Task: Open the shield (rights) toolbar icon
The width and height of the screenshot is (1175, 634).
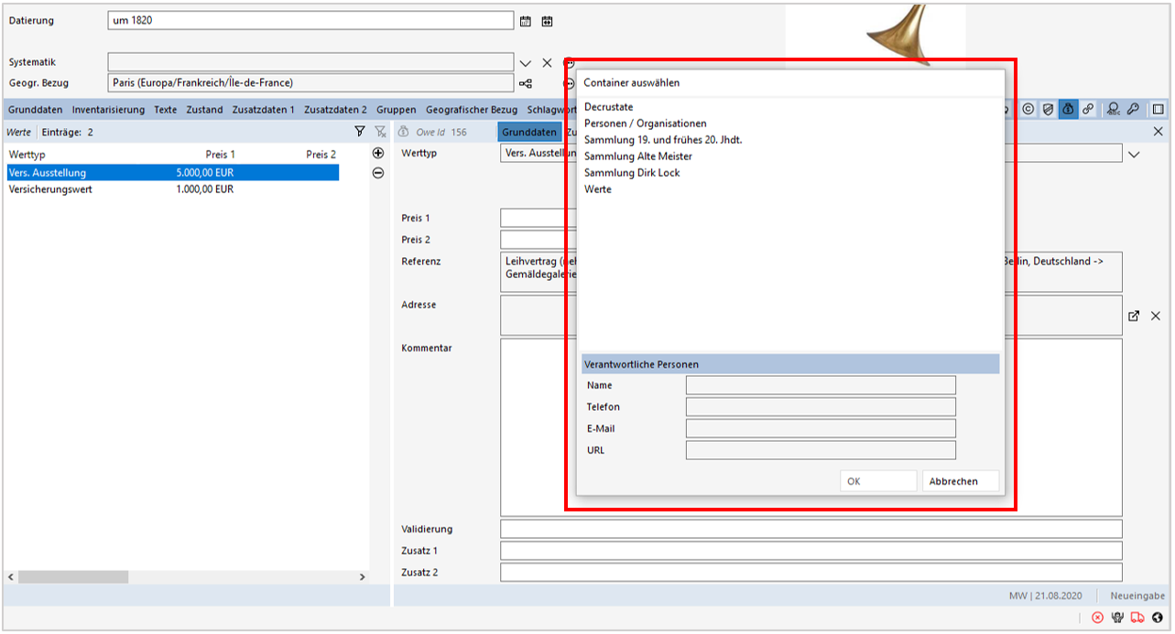Action: [1048, 109]
